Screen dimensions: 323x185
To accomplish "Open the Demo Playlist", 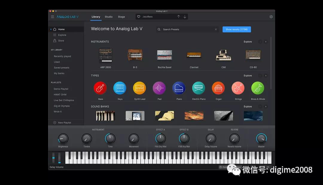I will [61, 89].
